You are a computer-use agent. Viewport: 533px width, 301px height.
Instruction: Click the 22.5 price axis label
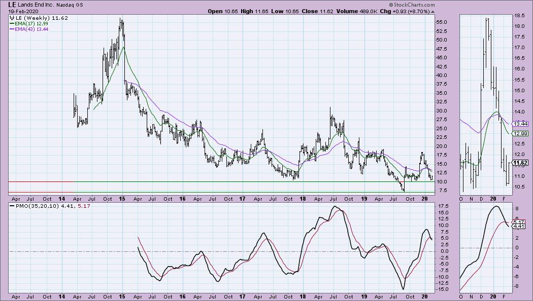tap(441, 137)
